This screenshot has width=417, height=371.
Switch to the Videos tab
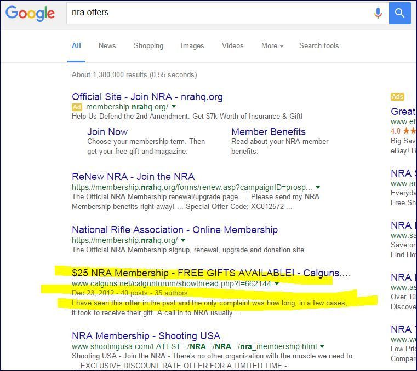[x=233, y=45]
